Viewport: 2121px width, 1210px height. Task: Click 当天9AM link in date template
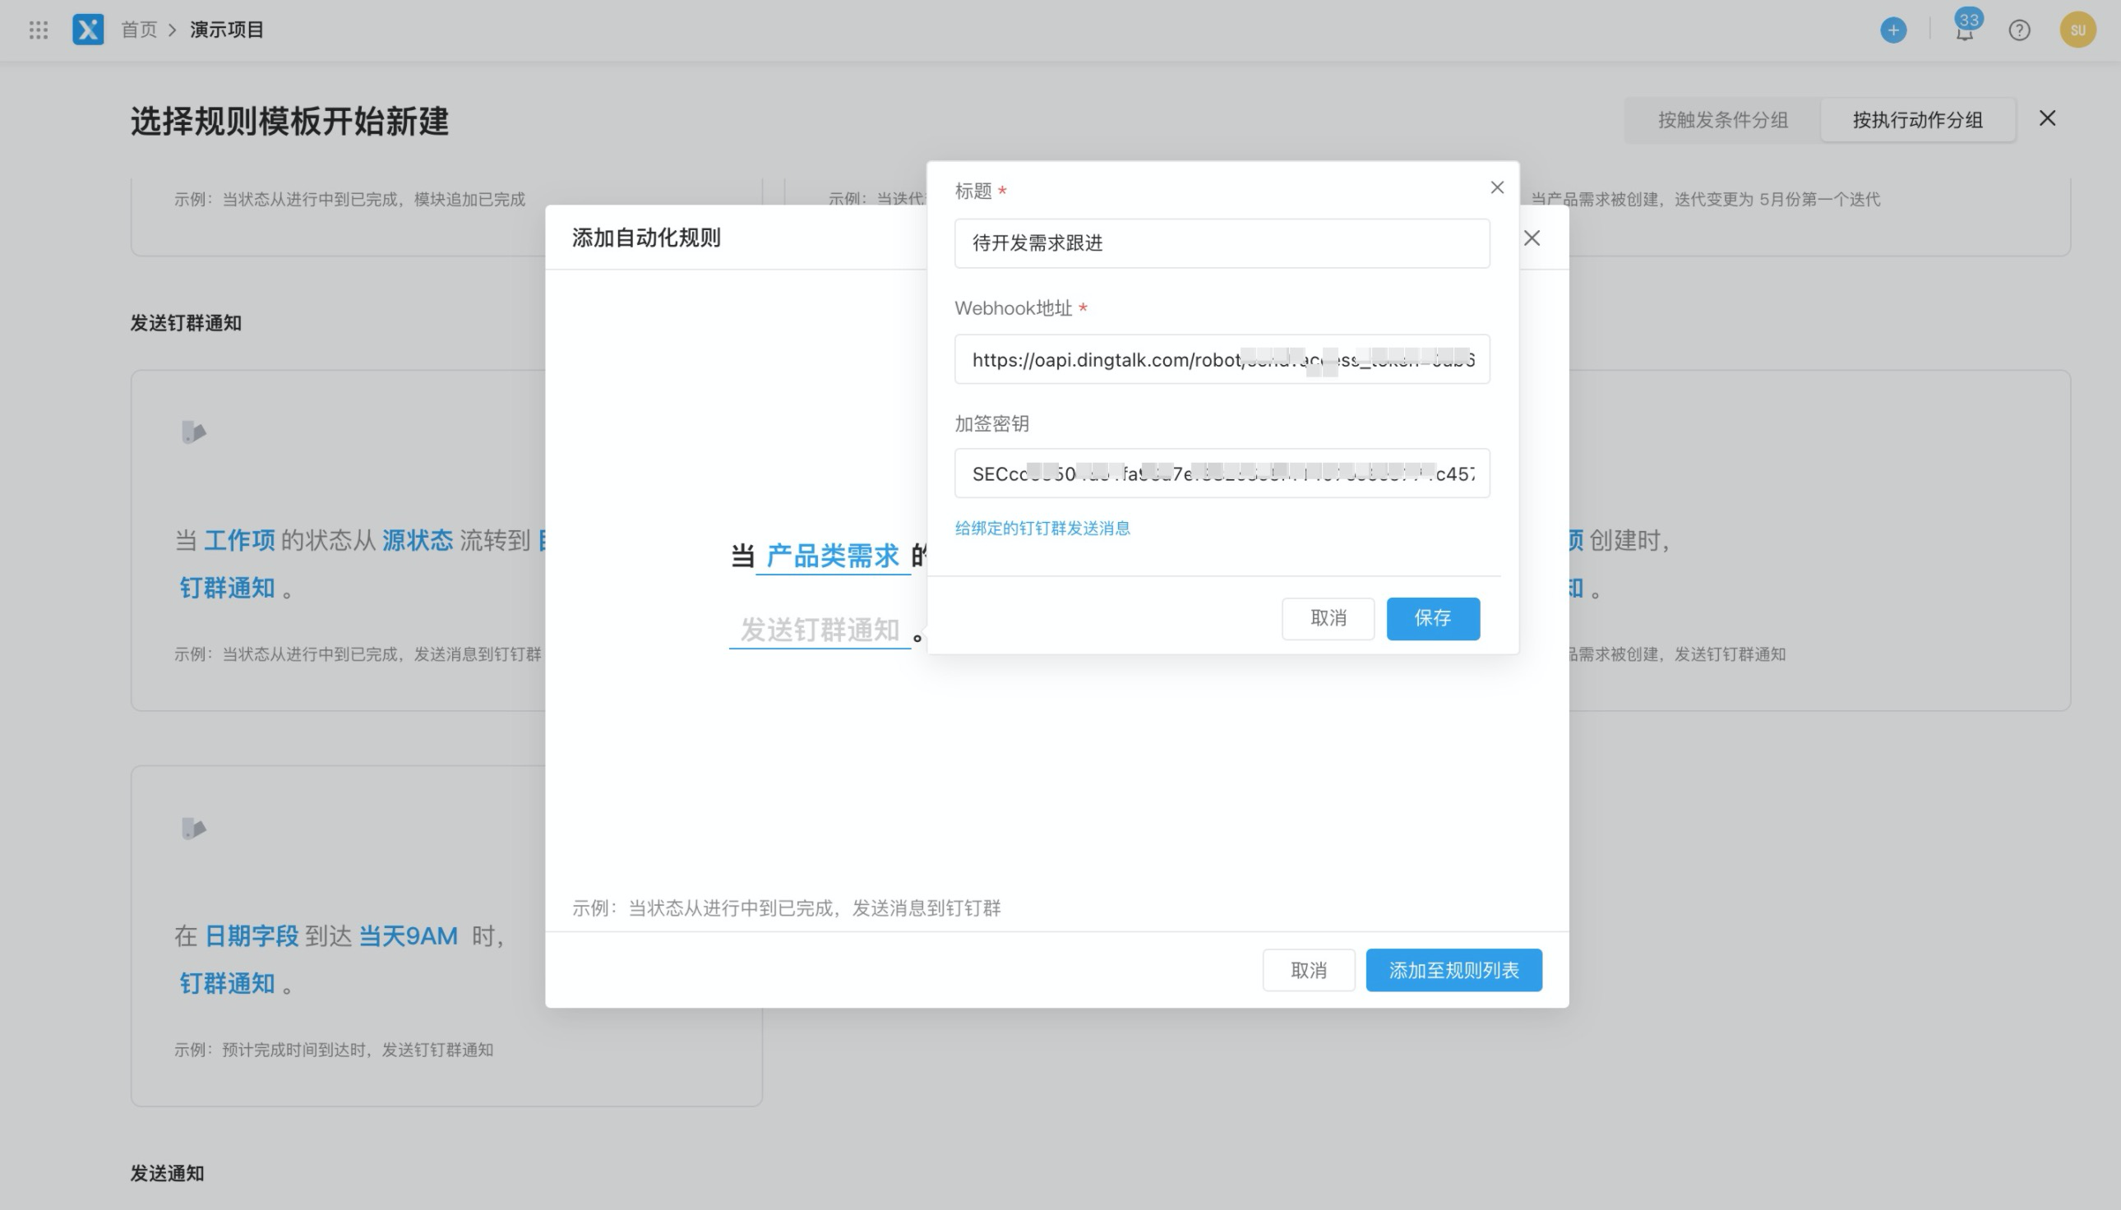(408, 935)
